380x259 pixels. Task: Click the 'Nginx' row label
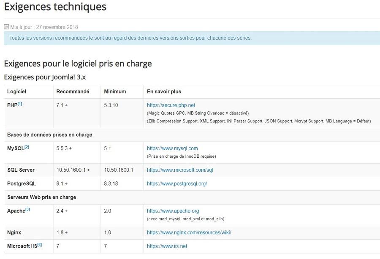point(14,232)
